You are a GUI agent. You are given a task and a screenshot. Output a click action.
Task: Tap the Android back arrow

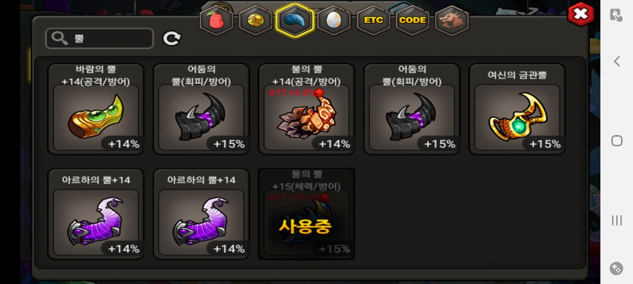coord(617,61)
